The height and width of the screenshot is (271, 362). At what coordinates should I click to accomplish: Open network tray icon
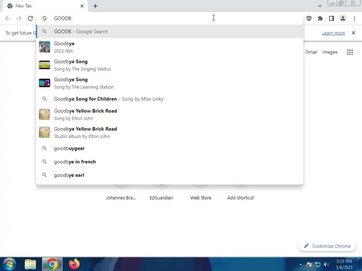(318, 264)
